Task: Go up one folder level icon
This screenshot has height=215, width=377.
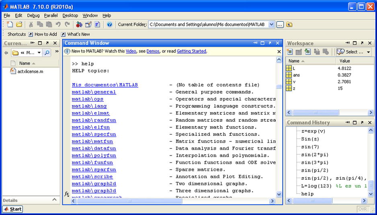Action: click(289, 25)
